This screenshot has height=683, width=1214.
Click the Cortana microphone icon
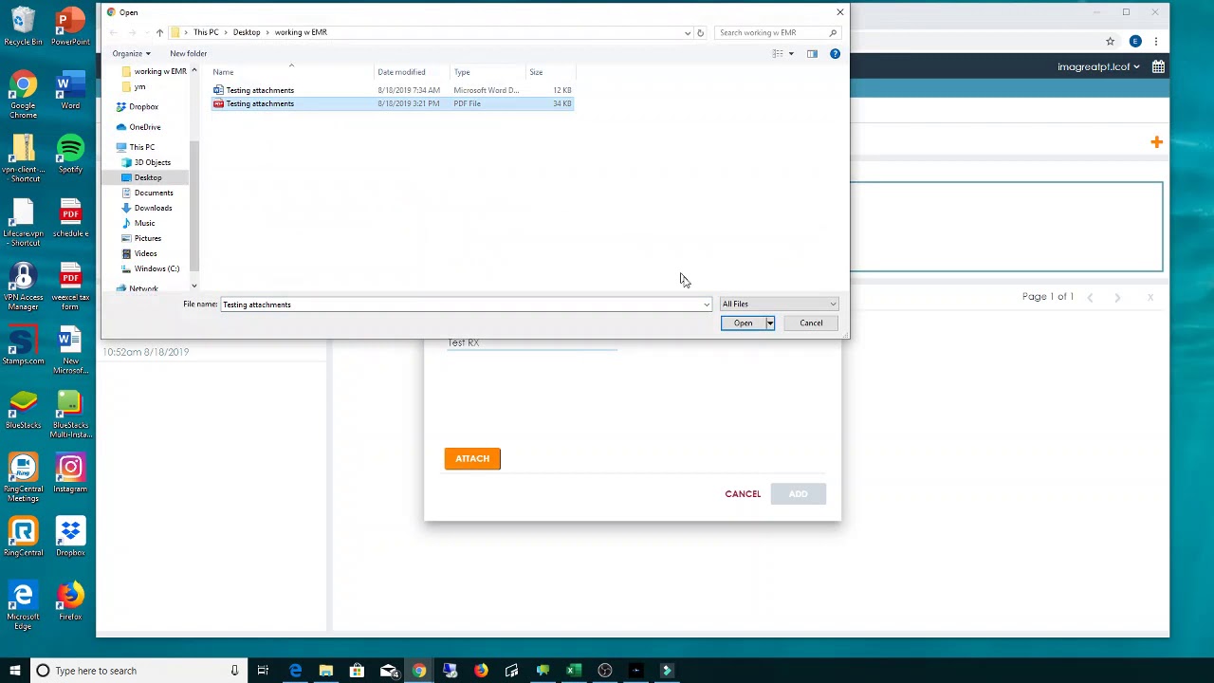click(234, 671)
